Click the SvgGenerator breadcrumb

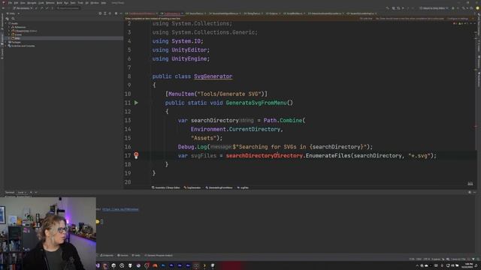click(192, 187)
